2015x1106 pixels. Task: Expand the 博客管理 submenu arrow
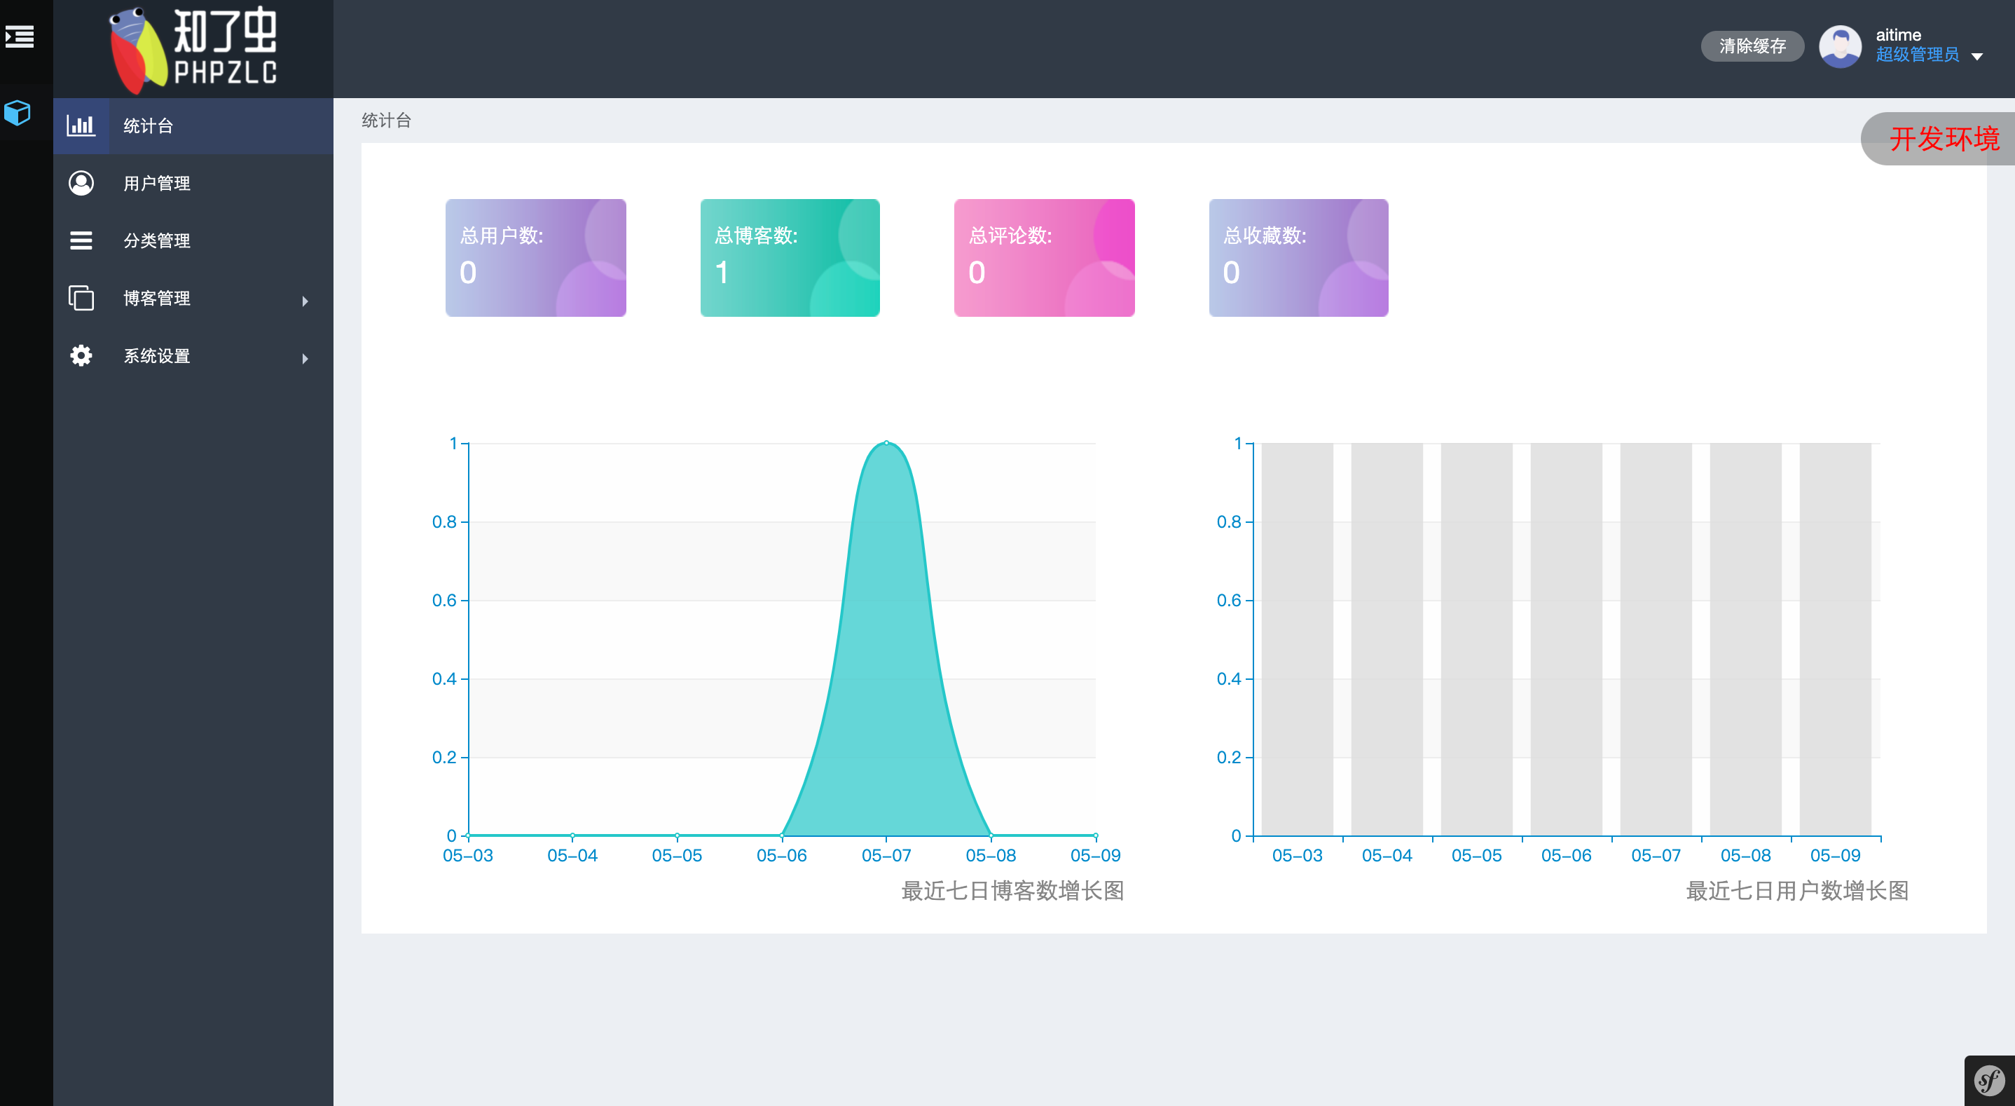[x=305, y=301]
